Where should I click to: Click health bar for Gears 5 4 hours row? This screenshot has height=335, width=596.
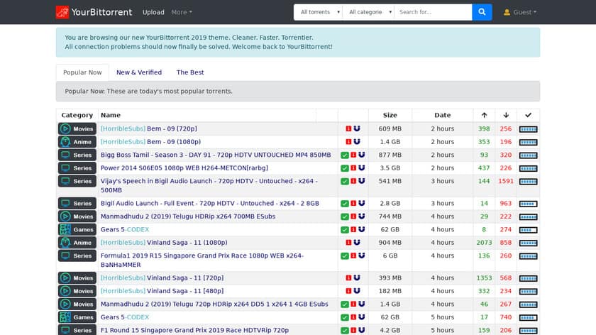click(528, 230)
